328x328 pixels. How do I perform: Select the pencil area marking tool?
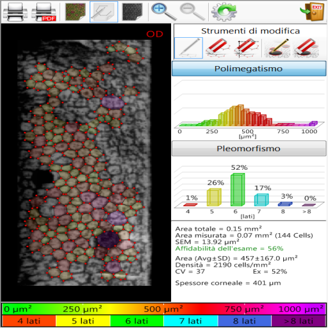(277, 48)
